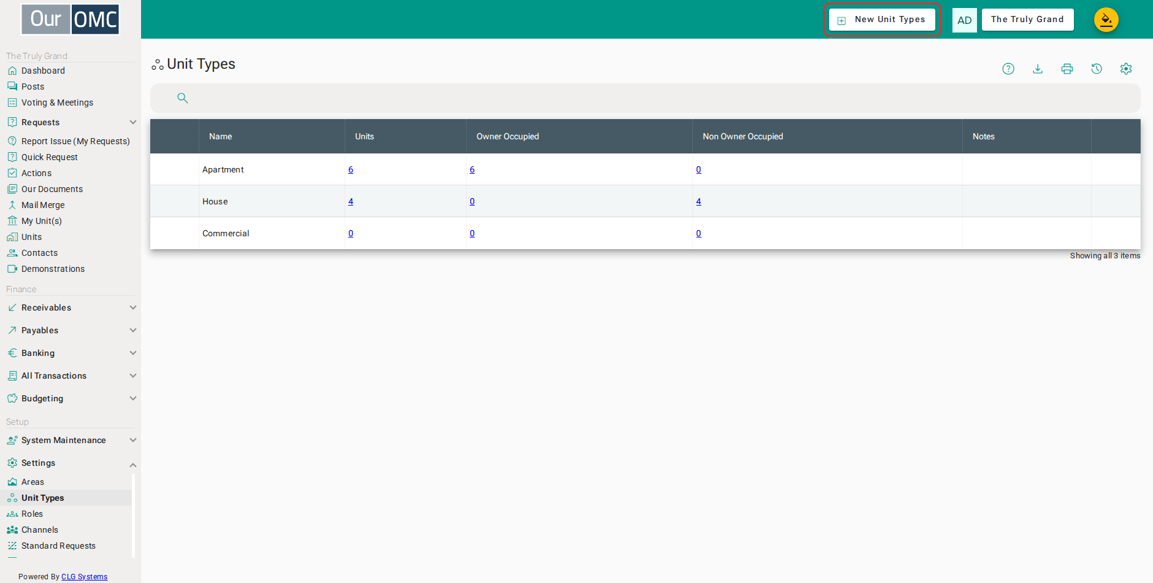Expand System Maintenance section
The width and height of the screenshot is (1153, 583).
133,440
